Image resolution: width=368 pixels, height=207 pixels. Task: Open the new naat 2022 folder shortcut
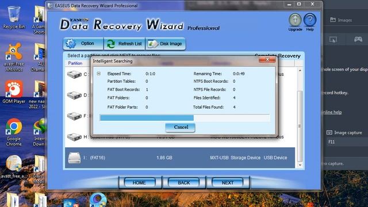tap(37, 95)
